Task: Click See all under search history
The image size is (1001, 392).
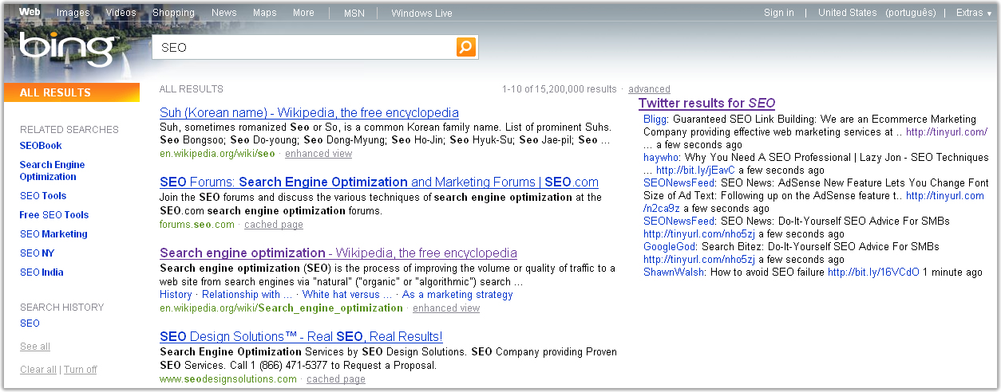Action: (x=35, y=347)
